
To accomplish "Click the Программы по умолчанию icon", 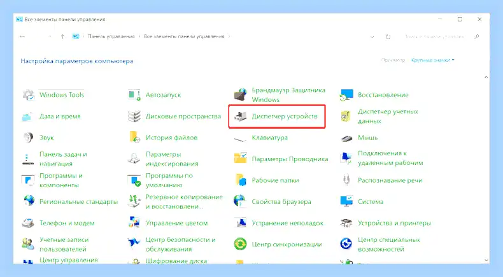I will [134, 180].
